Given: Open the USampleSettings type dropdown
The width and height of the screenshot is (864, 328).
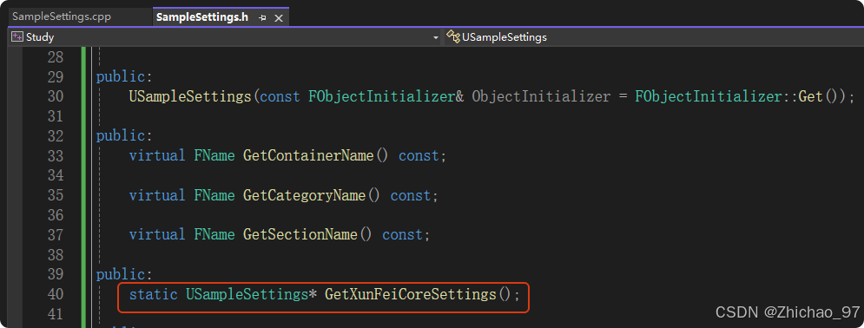Looking at the screenshot, I should click(654, 36).
